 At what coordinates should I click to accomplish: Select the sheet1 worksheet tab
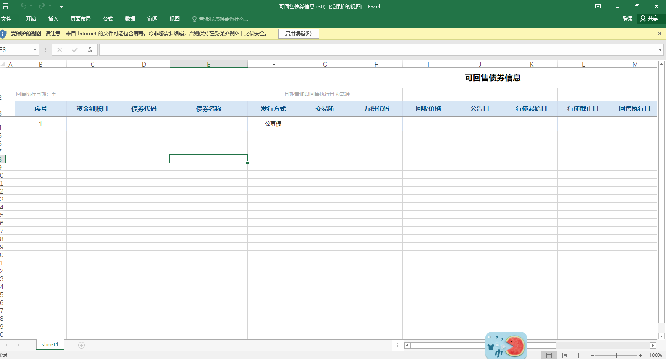[50, 345]
